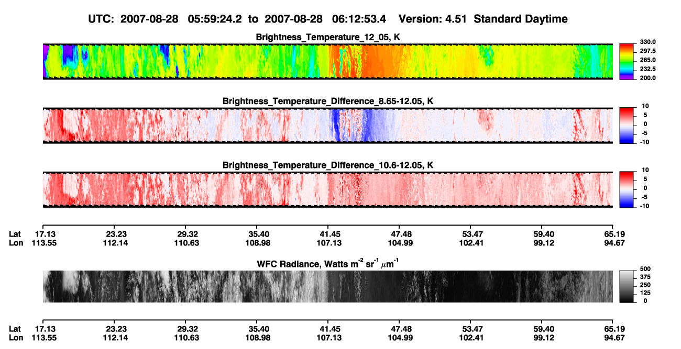Click the red-blue colorbar beside the 10.6-12.05 panel
This screenshot has height=349, width=681.
pos(627,189)
